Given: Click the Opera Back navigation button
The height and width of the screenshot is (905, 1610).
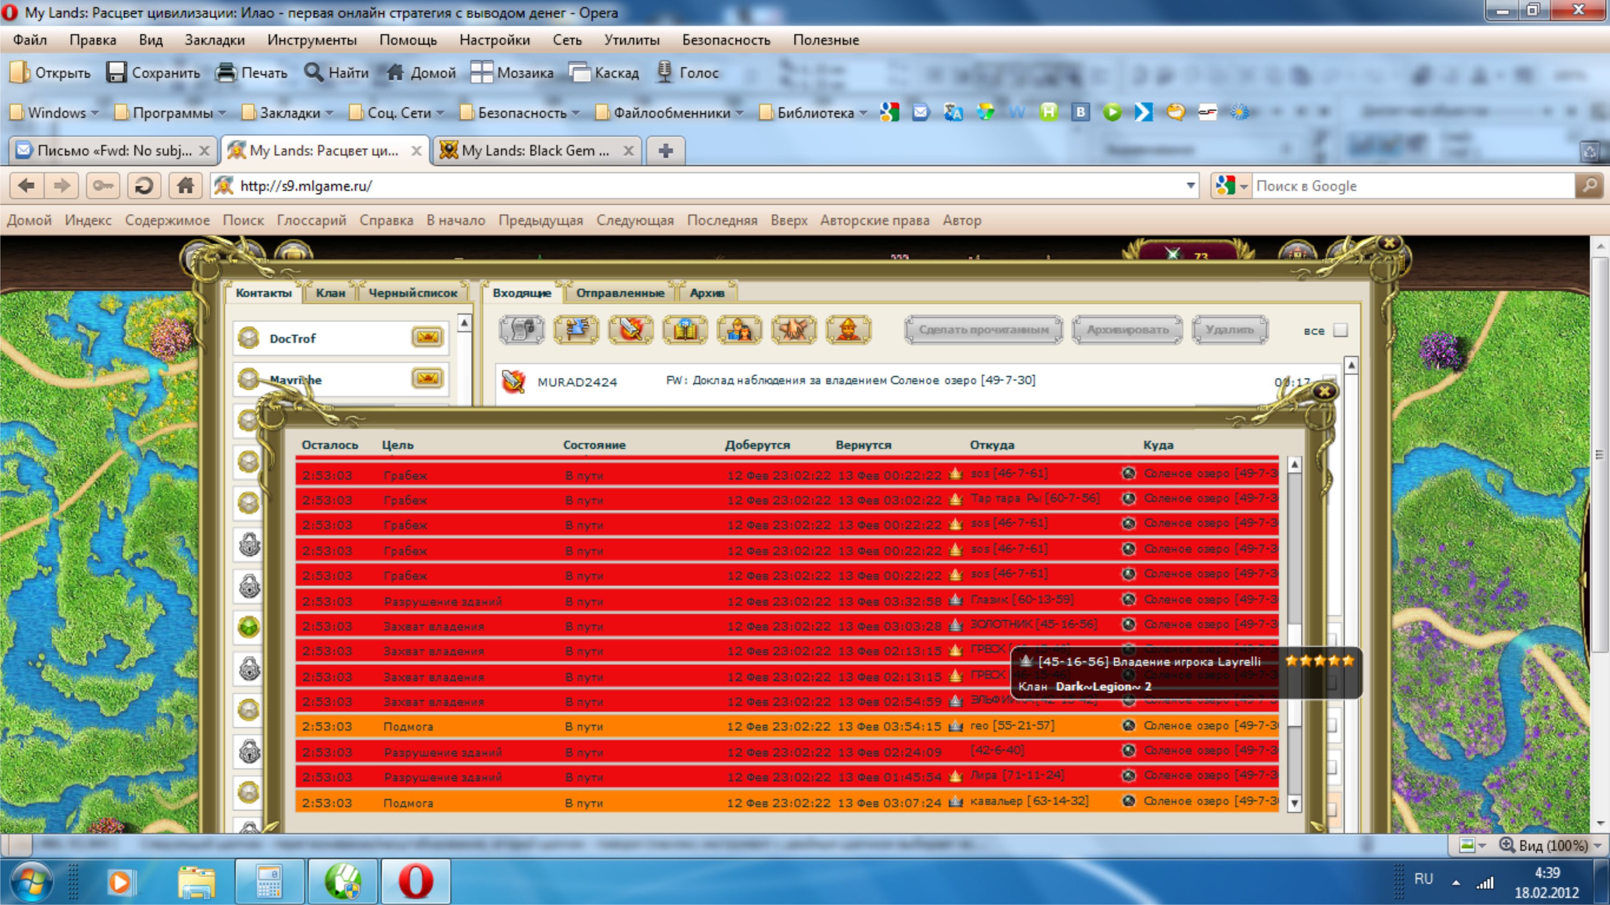Looking at the screenshot, I should click(26, 186).
